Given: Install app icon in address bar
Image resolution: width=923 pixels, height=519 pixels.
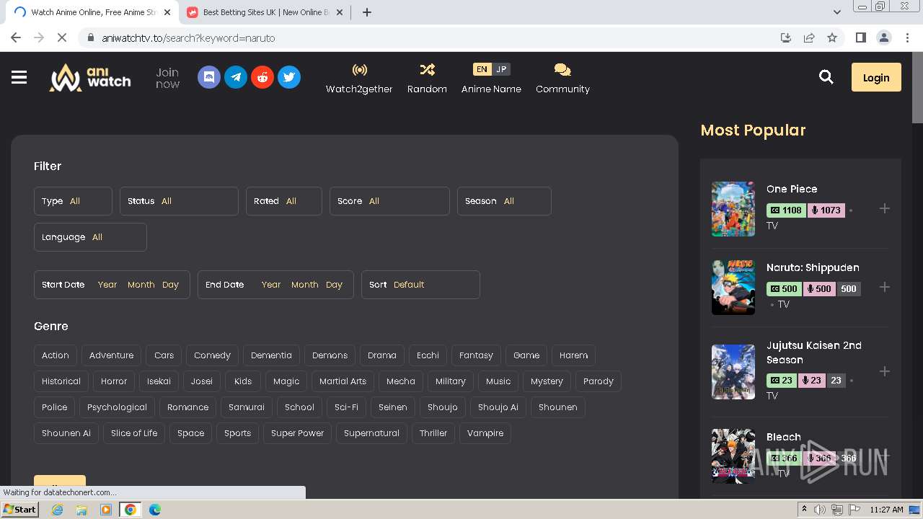Looking at the screenshot, I should [x=786, y=37].
